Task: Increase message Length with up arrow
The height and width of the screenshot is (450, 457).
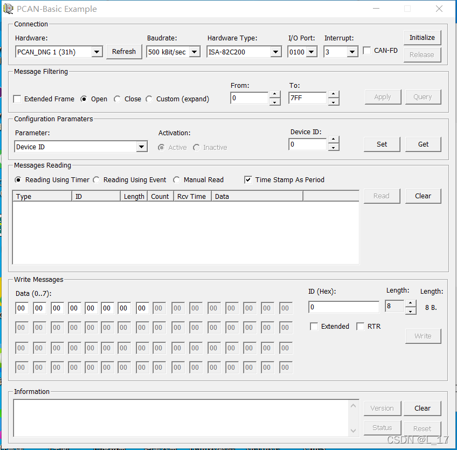Action: click(410, 303)
